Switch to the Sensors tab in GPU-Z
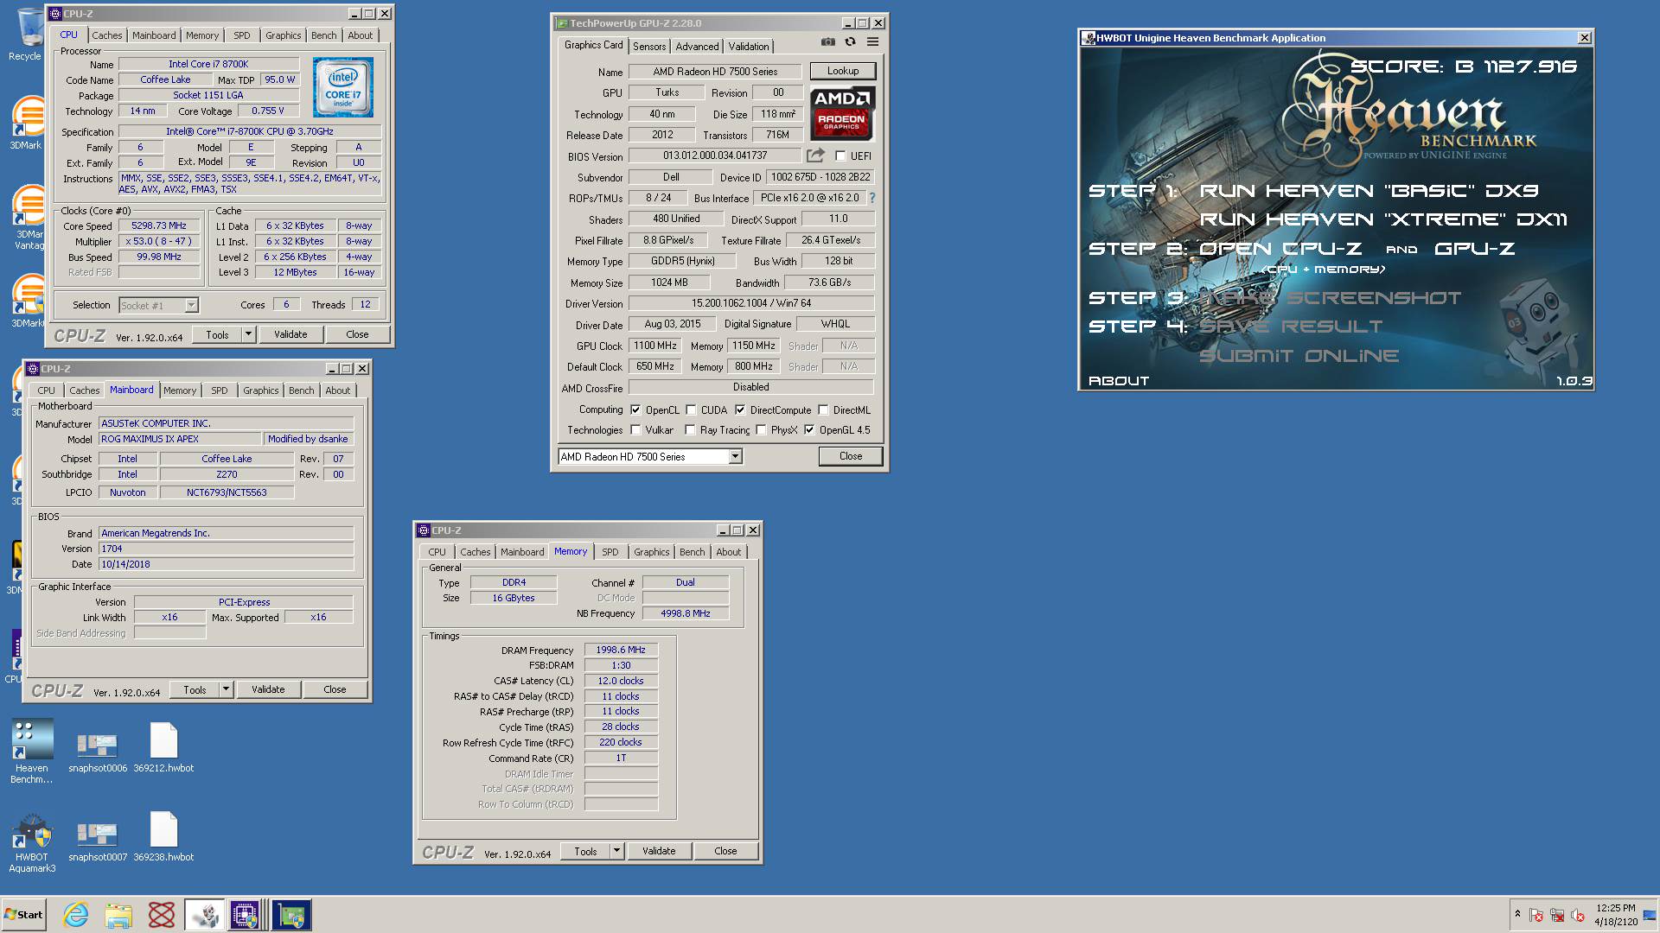The height and width of the screenshot is (933, 1660). [649, 47]
